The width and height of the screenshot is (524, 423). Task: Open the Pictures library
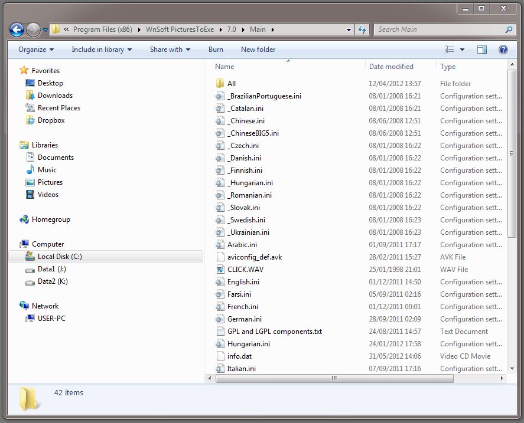[x=50, y=182]
